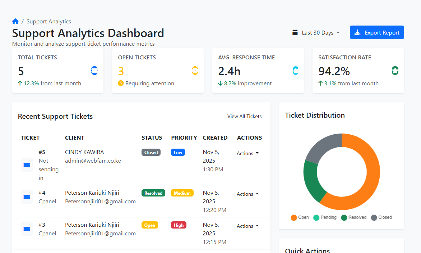Open View All Tickets

245,116
